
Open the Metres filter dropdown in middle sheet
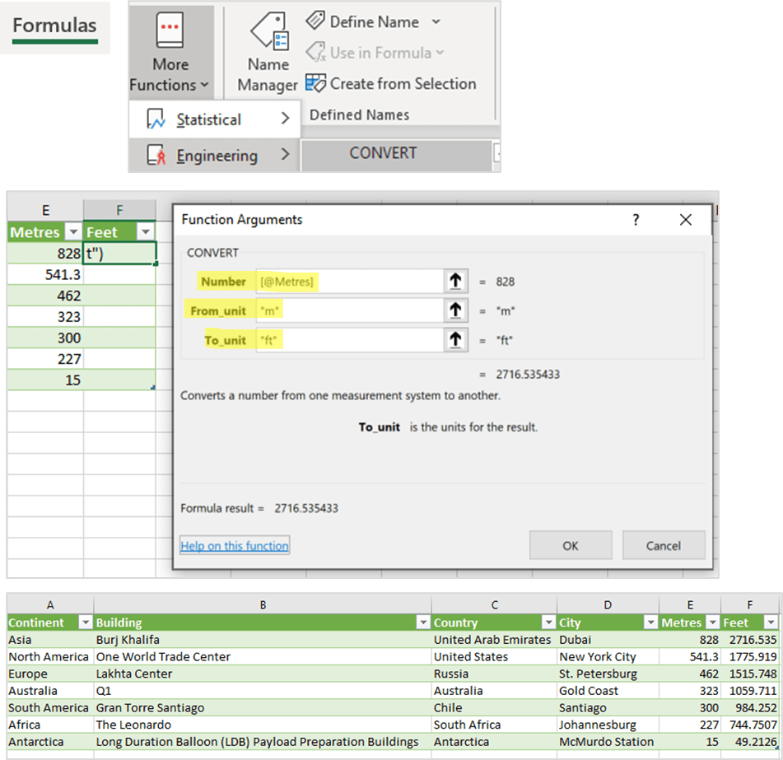(x=73, y=232)
